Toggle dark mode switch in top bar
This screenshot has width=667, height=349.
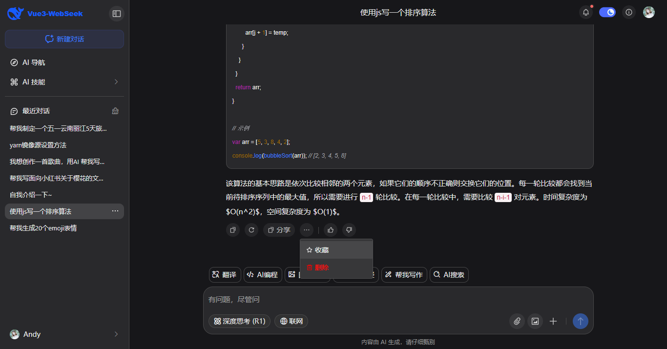607,12
